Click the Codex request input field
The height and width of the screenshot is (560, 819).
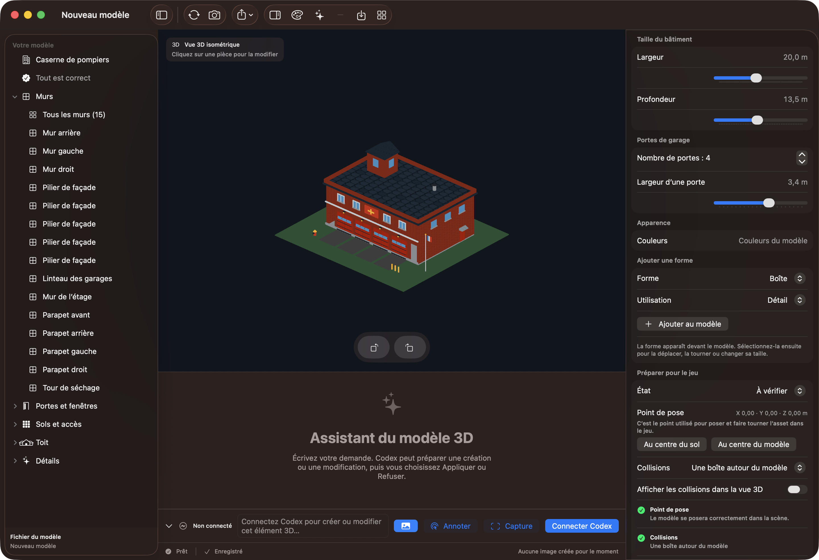coord(313,526)
